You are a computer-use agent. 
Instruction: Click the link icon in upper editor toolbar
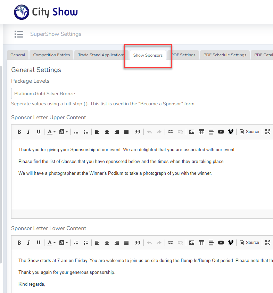[x=171, y=132]
